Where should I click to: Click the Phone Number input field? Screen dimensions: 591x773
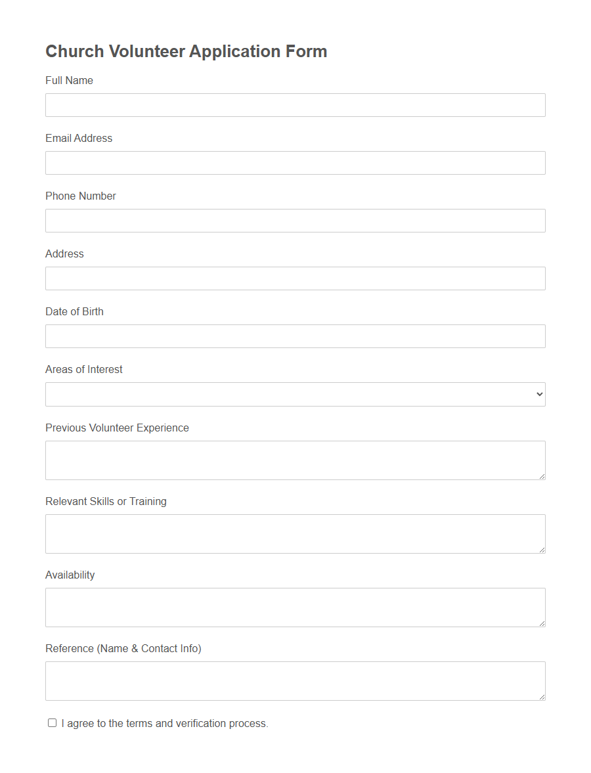click(x=295, y=220)
